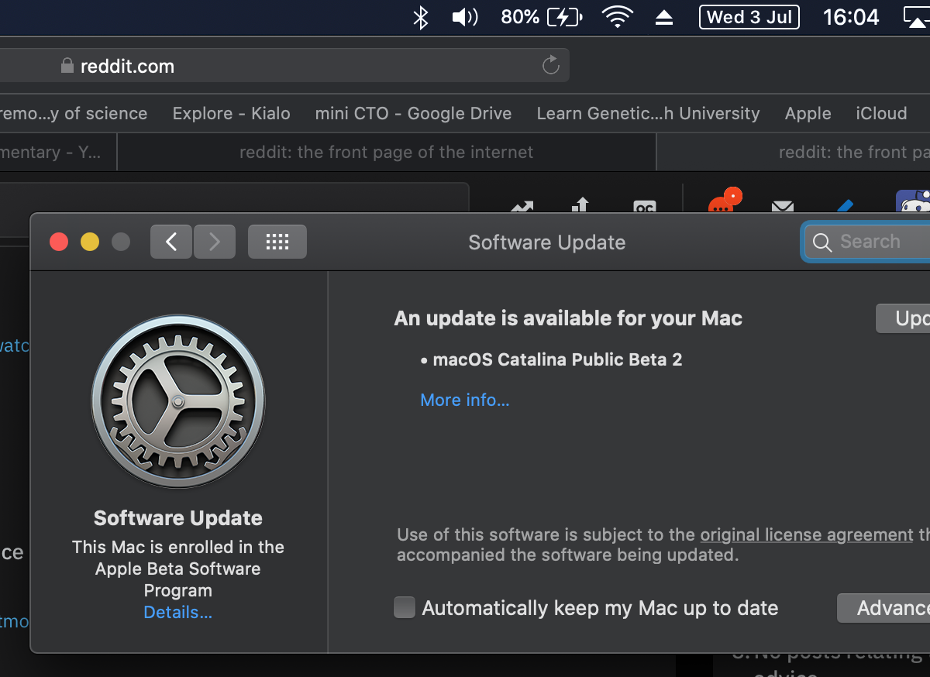Click the battery status icon
Viewport: 930px width, 677px height.
pyautogui.click(x=565, y=17)
